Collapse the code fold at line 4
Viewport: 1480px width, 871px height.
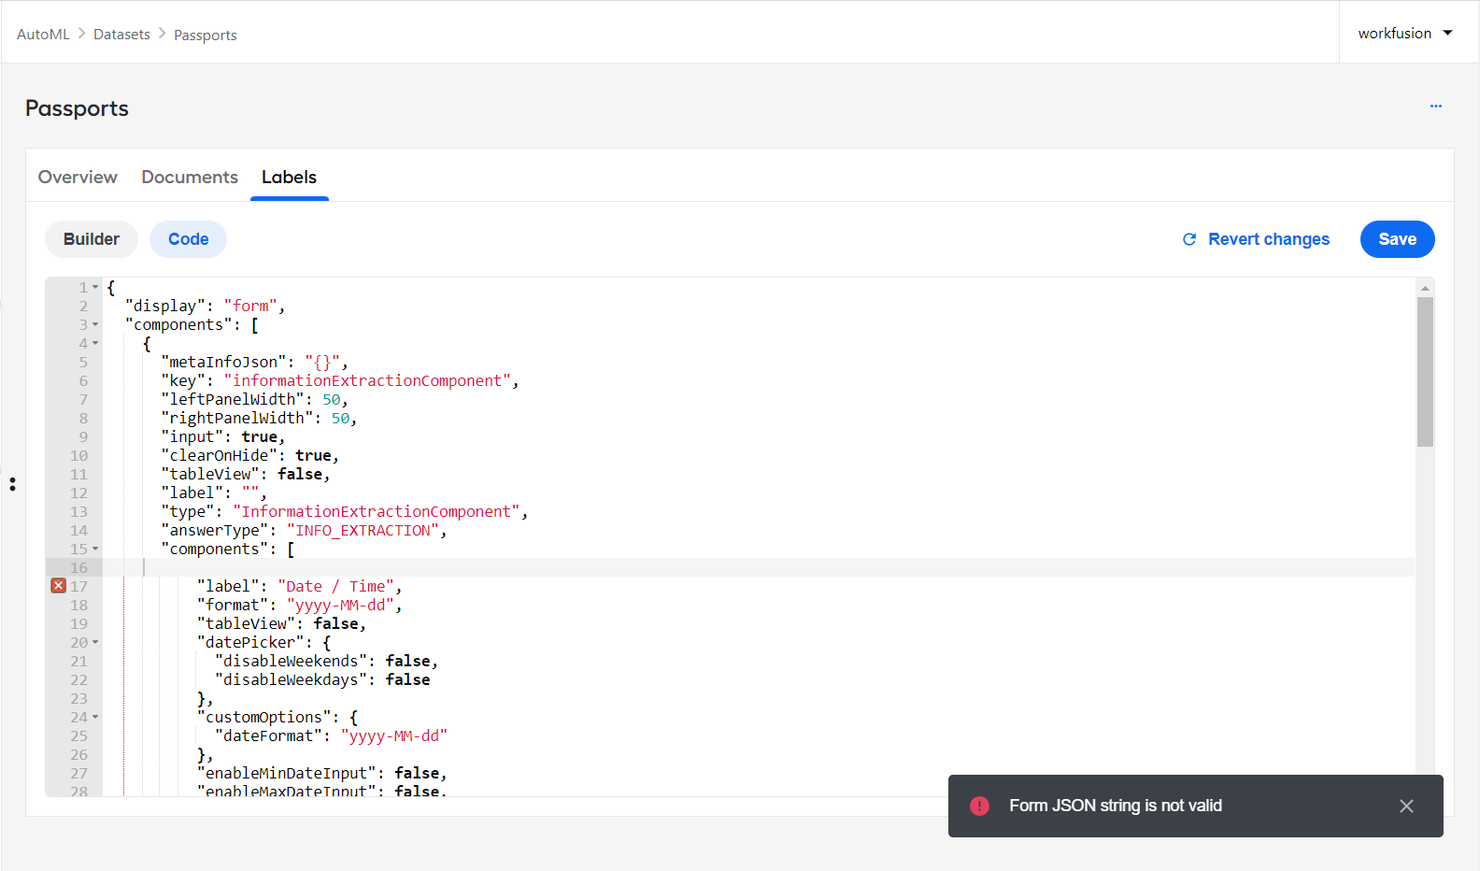point(95,343)
